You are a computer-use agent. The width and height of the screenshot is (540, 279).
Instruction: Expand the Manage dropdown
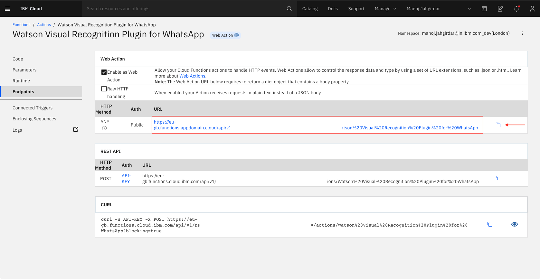click(x=385, y=9)
